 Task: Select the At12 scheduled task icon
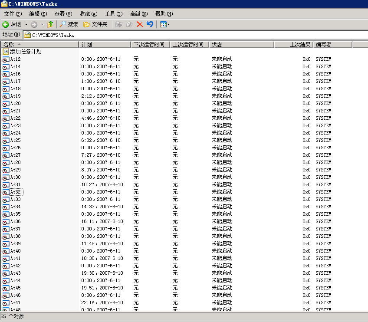click(x=6, y=59)
